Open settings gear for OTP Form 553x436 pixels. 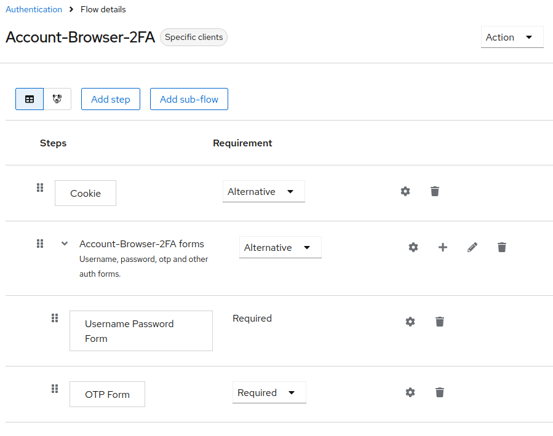410,392
